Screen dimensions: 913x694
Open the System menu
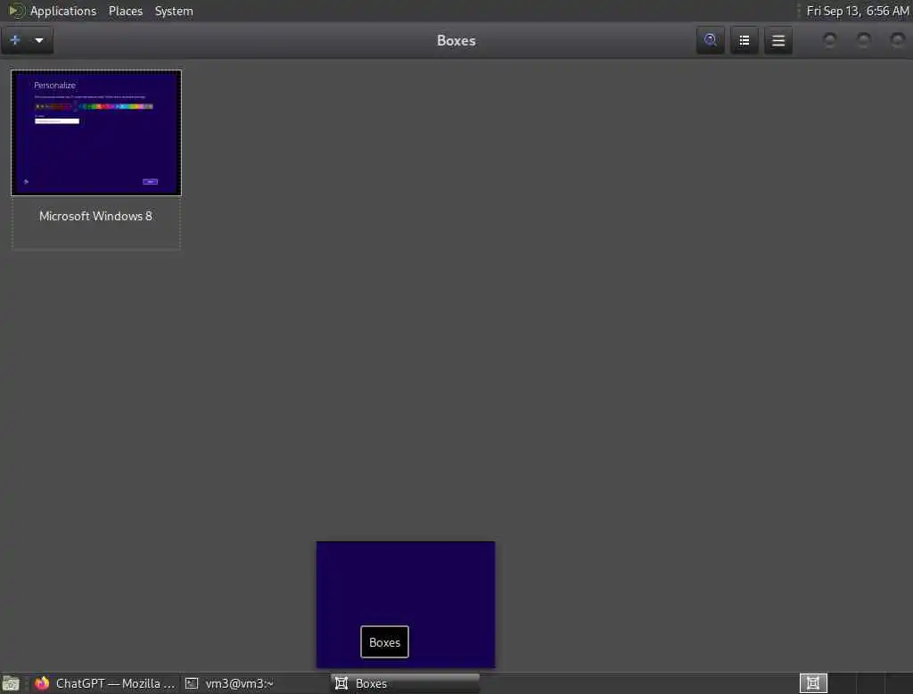174,11
